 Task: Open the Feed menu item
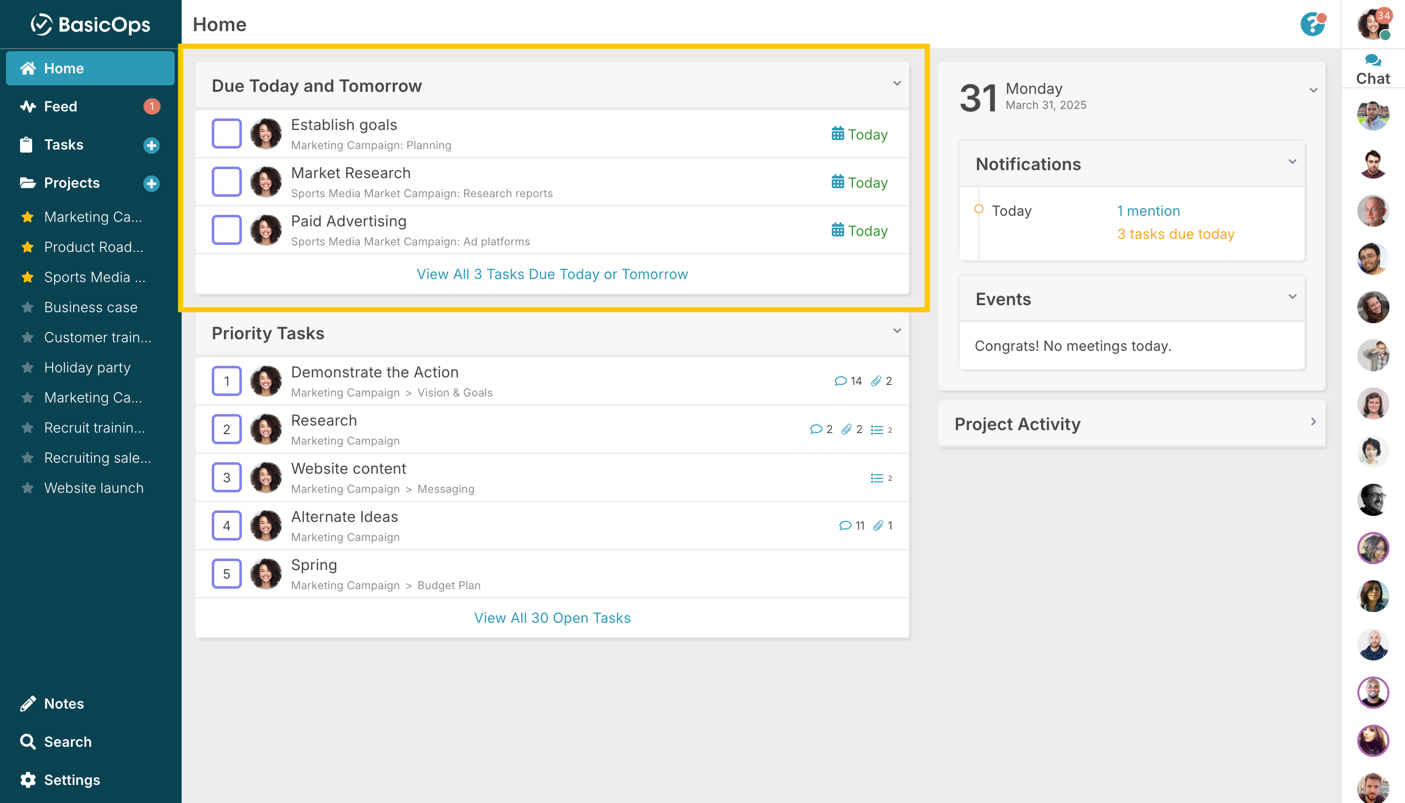click(x=61, y=106)
